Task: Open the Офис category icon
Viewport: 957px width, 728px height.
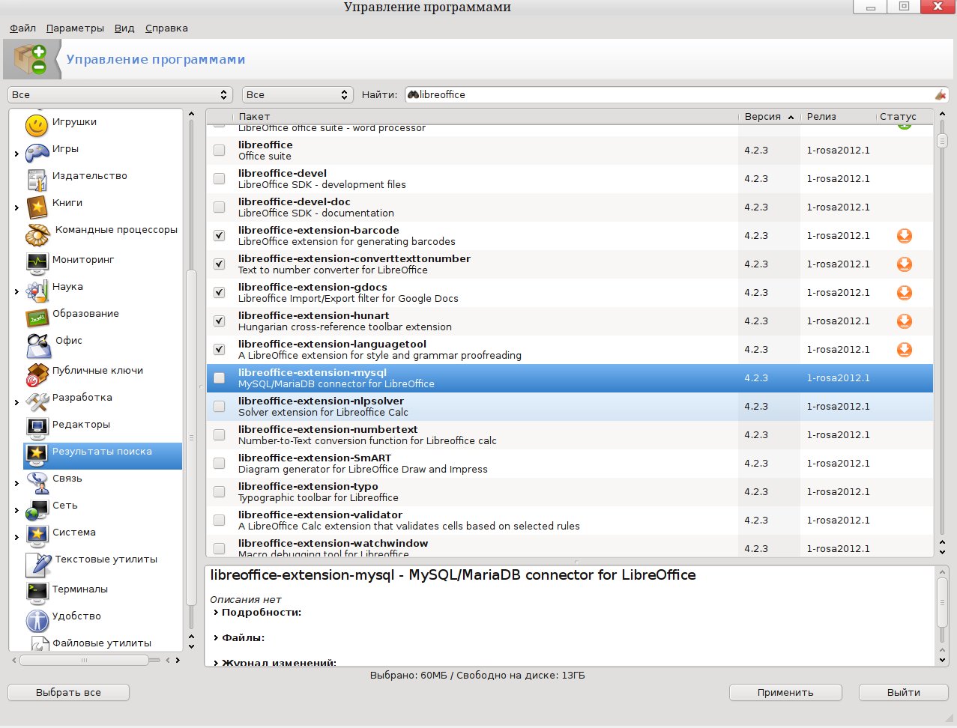Action: 38,345
